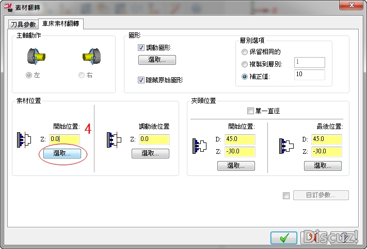Click the chuck final position diagram icon

[286, 146]
